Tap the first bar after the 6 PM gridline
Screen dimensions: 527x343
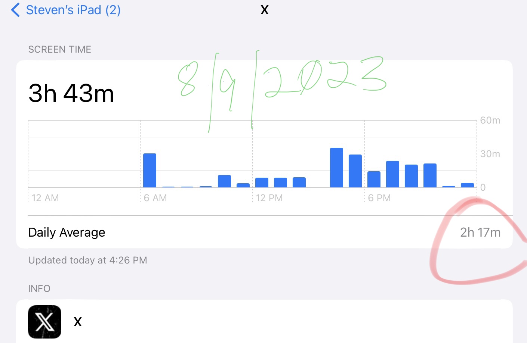pos(374,180)
